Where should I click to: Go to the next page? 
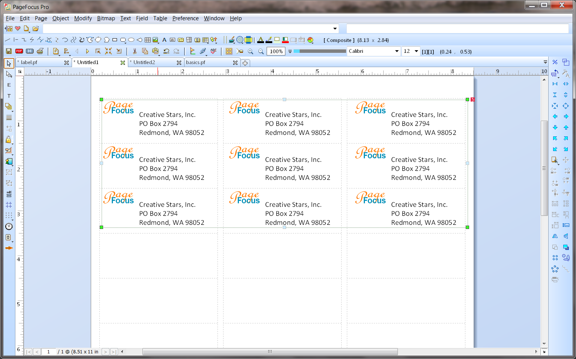tap(105, 352)
